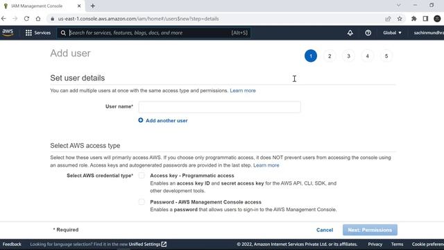Open the Services grid menu

pyautogui.click(x=28, y=33)
